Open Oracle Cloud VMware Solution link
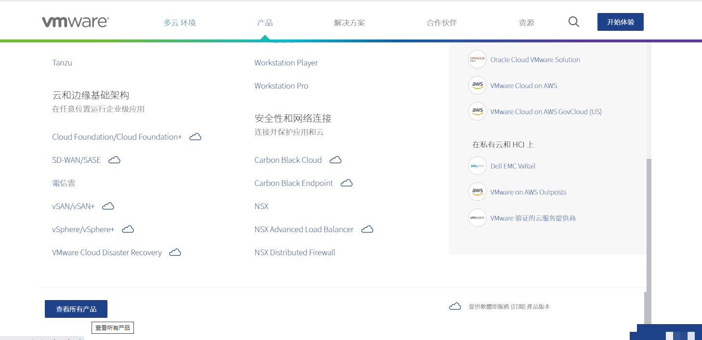Viewport: 702px width, 340px height. point(535,60)
